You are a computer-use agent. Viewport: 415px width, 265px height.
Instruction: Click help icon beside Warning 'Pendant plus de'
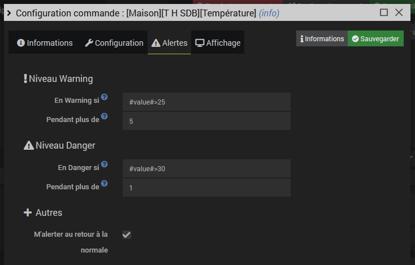coord(105,116)
